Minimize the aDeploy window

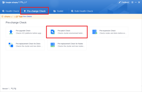pos(136,2)
